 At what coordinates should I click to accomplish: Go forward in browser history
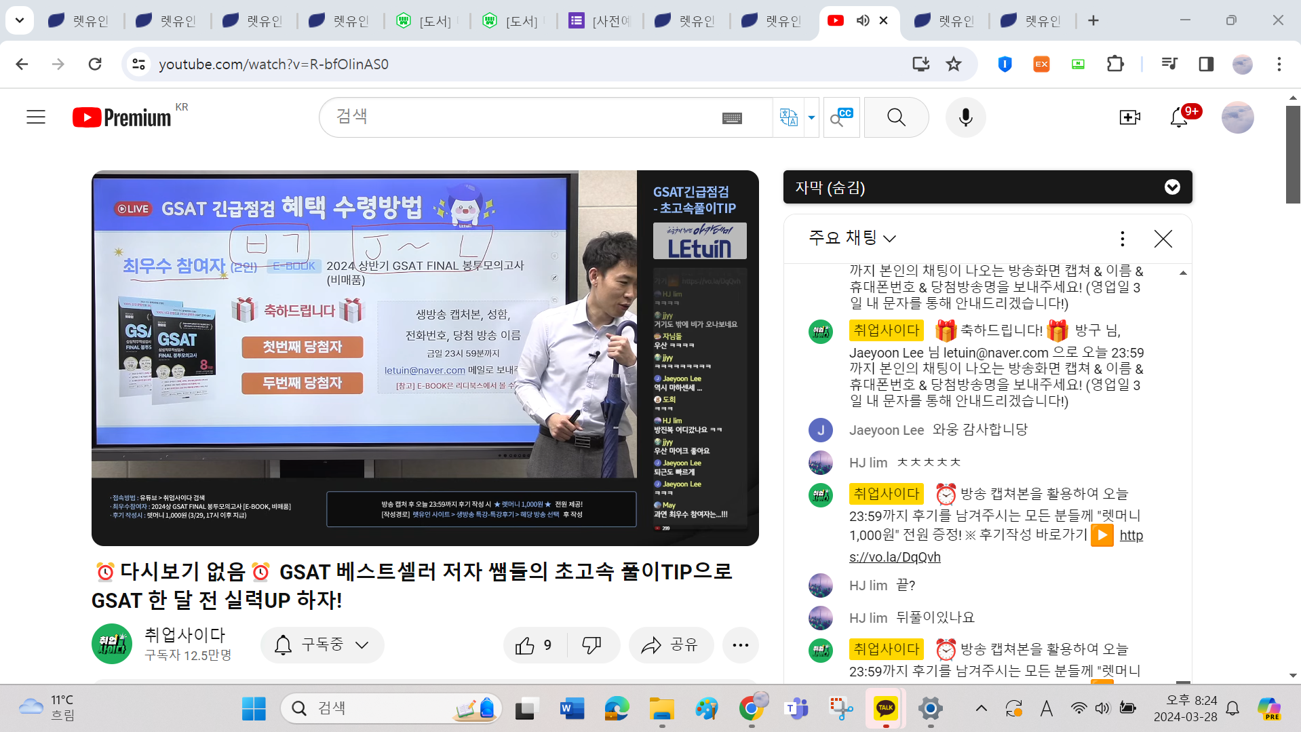(58, 64)
